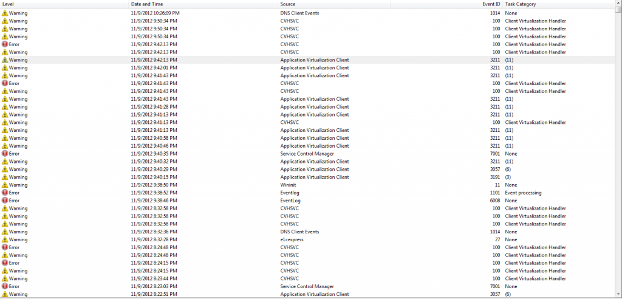Screen dimensions: 622x299
Task: Sort by the Date and Time column header
Action: [x=203, y=4]
